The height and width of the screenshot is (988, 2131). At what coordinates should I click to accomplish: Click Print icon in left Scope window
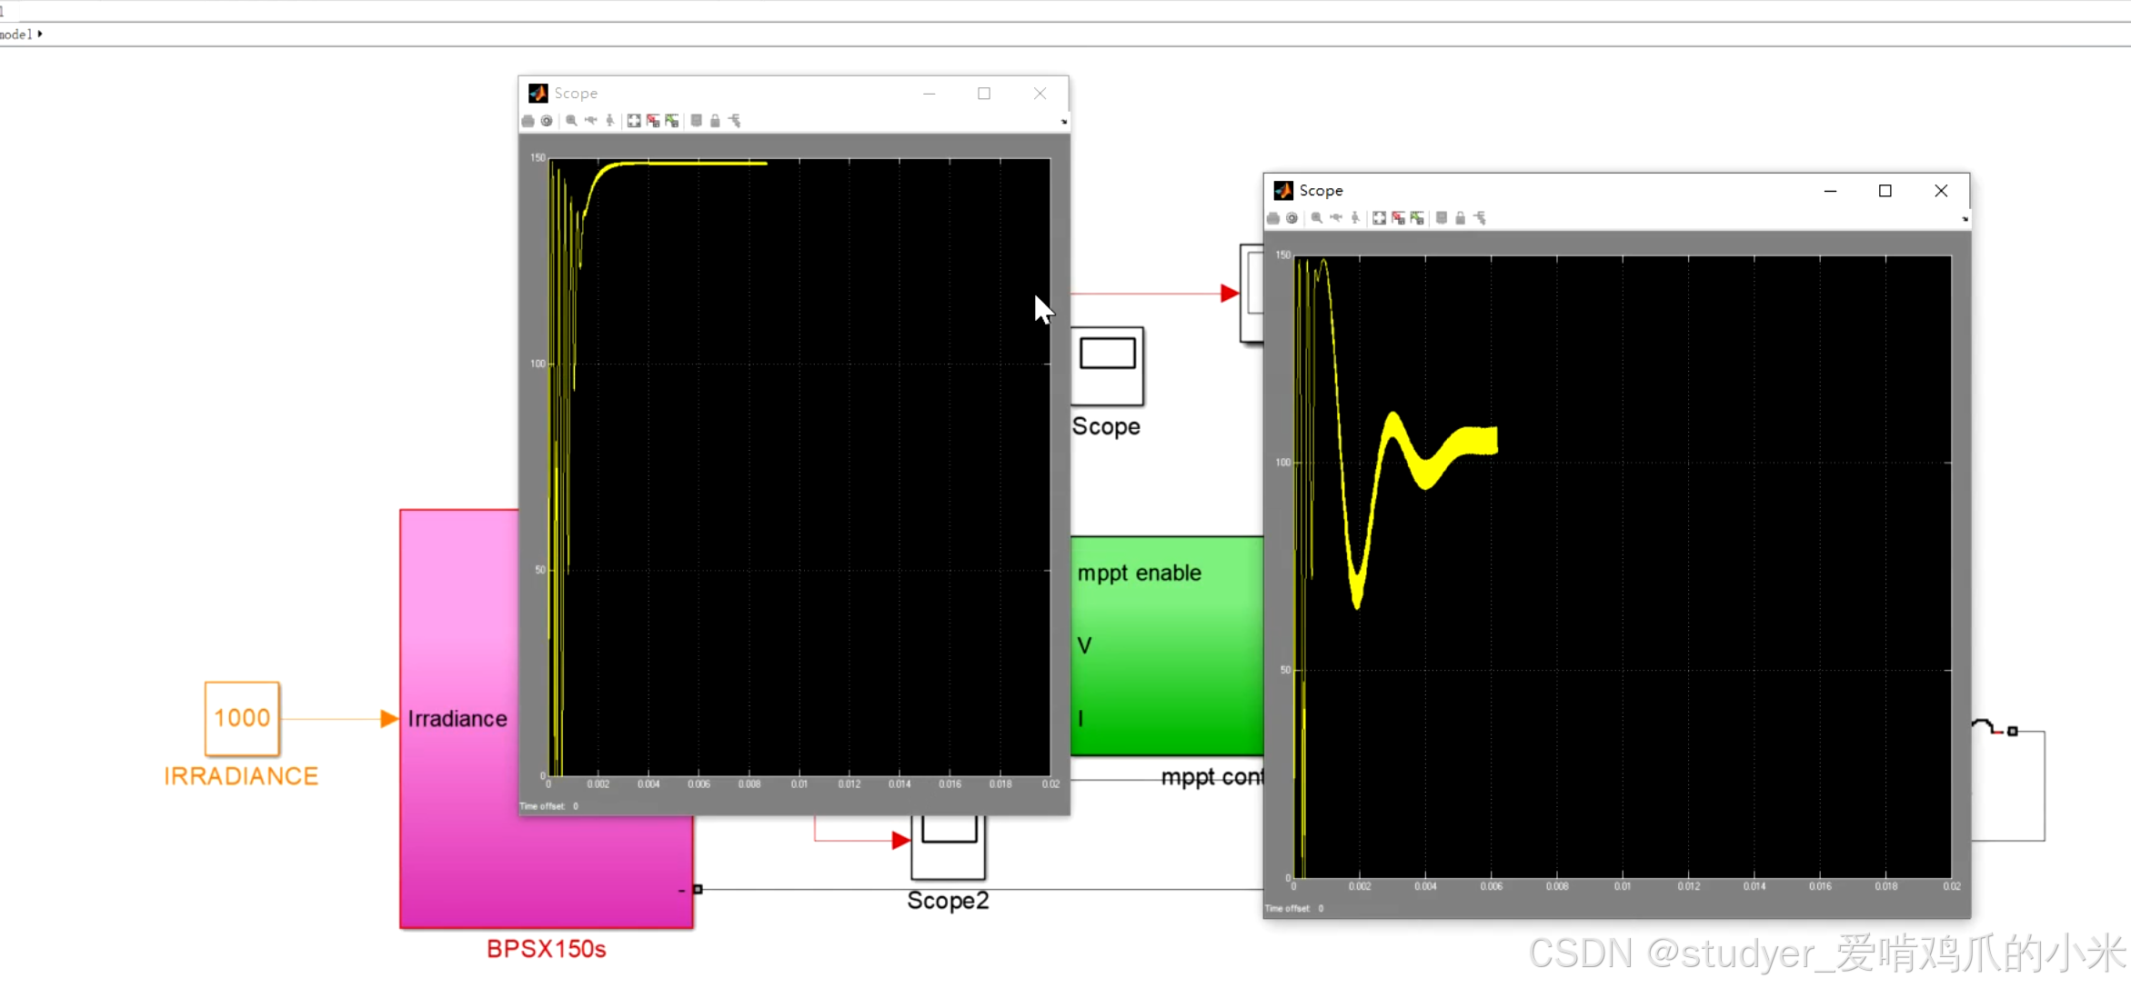pyautogui.click(x=528, y=121)
